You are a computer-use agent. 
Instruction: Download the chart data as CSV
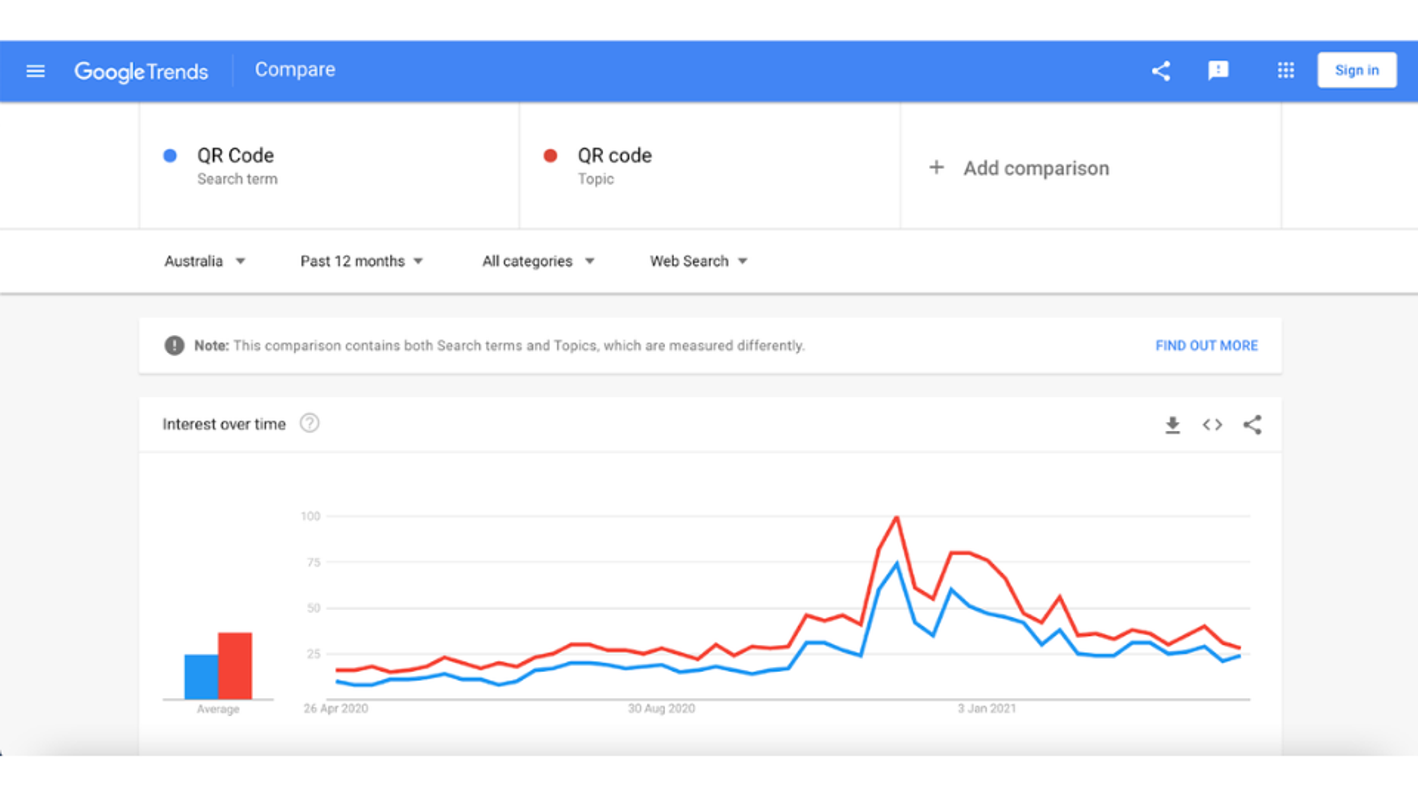(1173, 424)
